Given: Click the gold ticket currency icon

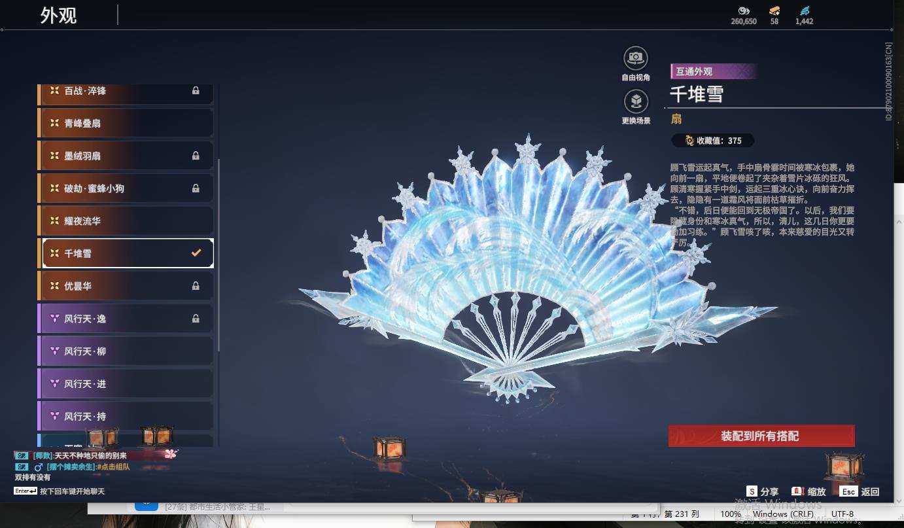Looking at the screenshot, I should pyautogui.click(x=774, y=10).
